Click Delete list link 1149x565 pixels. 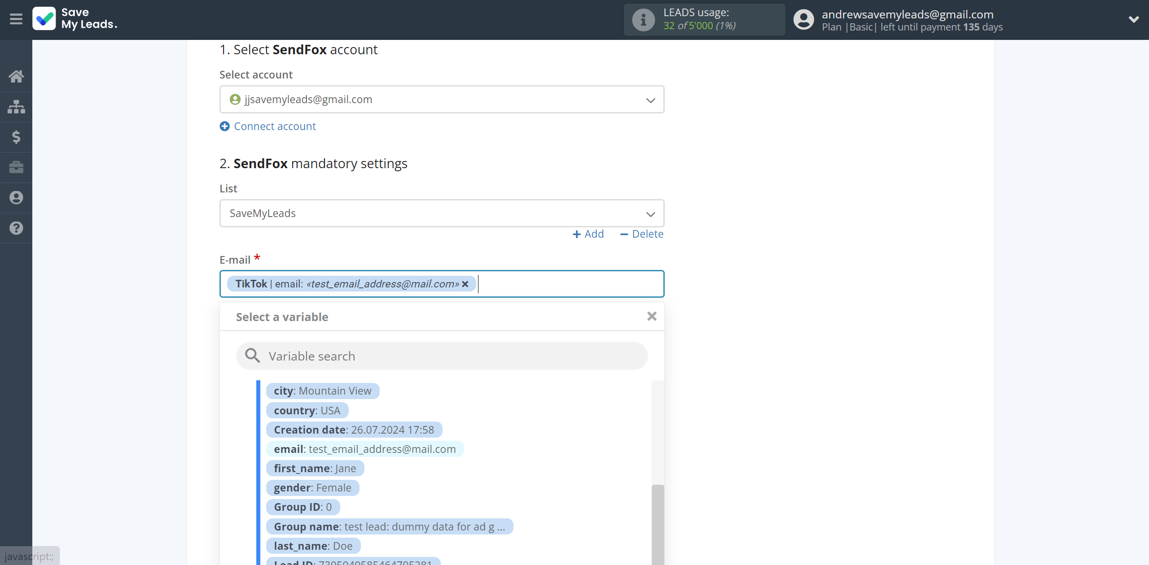point(641,234)
